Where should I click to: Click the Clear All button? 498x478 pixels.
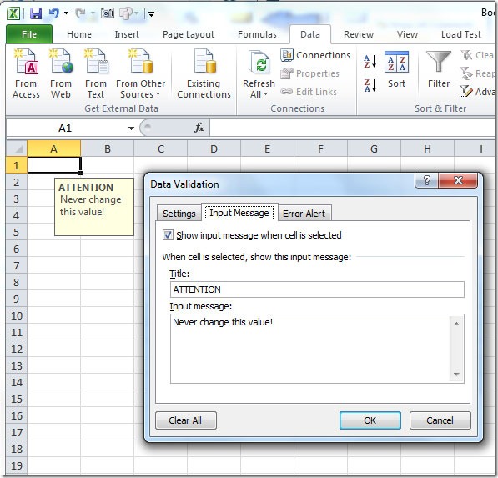[x=186, y=420]
